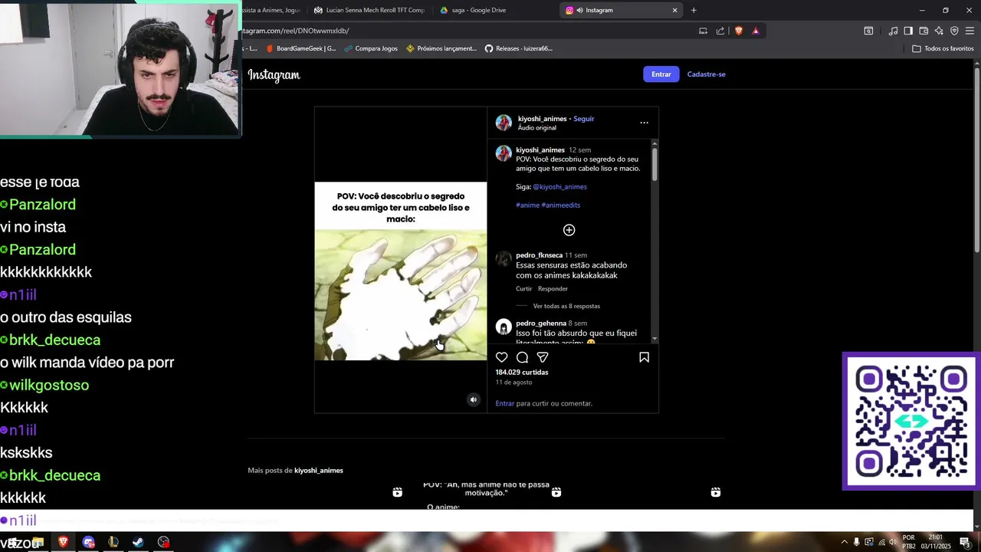
Task: Open the notification center icon
Action: (x=965, y=542)
